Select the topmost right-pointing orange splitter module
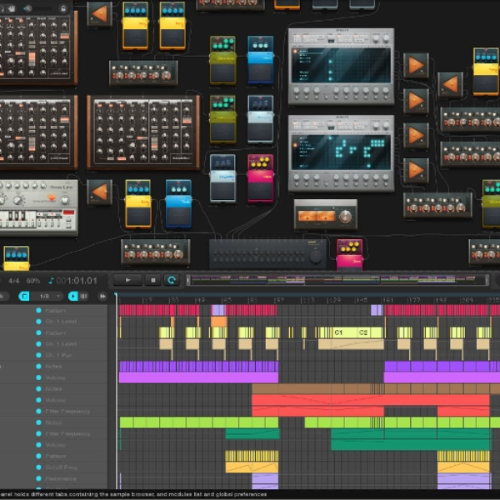The image size is (500, 500). point(416,65)
